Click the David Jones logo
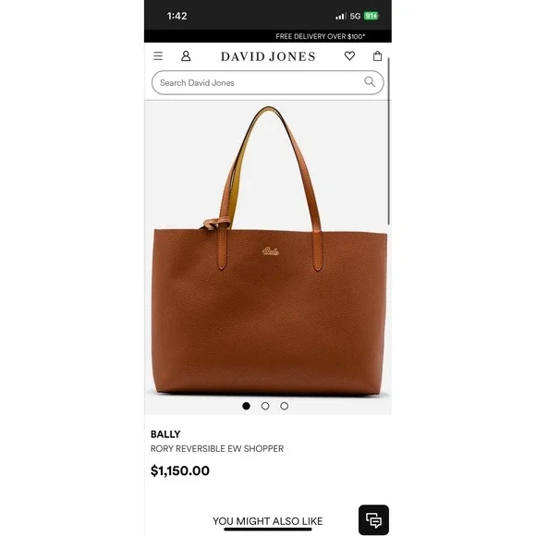Viewport: 536px width, 536px height. (268, 56)
